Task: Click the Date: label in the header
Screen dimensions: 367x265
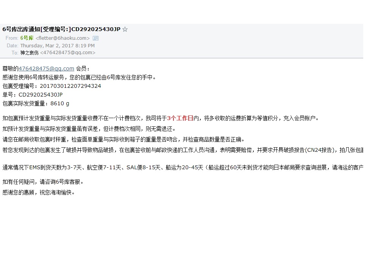Action: tap(12, 45)
